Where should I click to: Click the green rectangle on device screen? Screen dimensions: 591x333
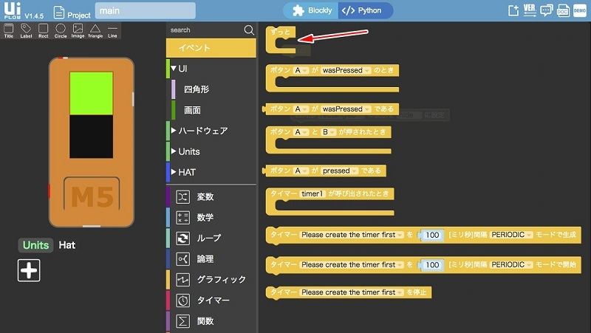[x=91, y=93]
